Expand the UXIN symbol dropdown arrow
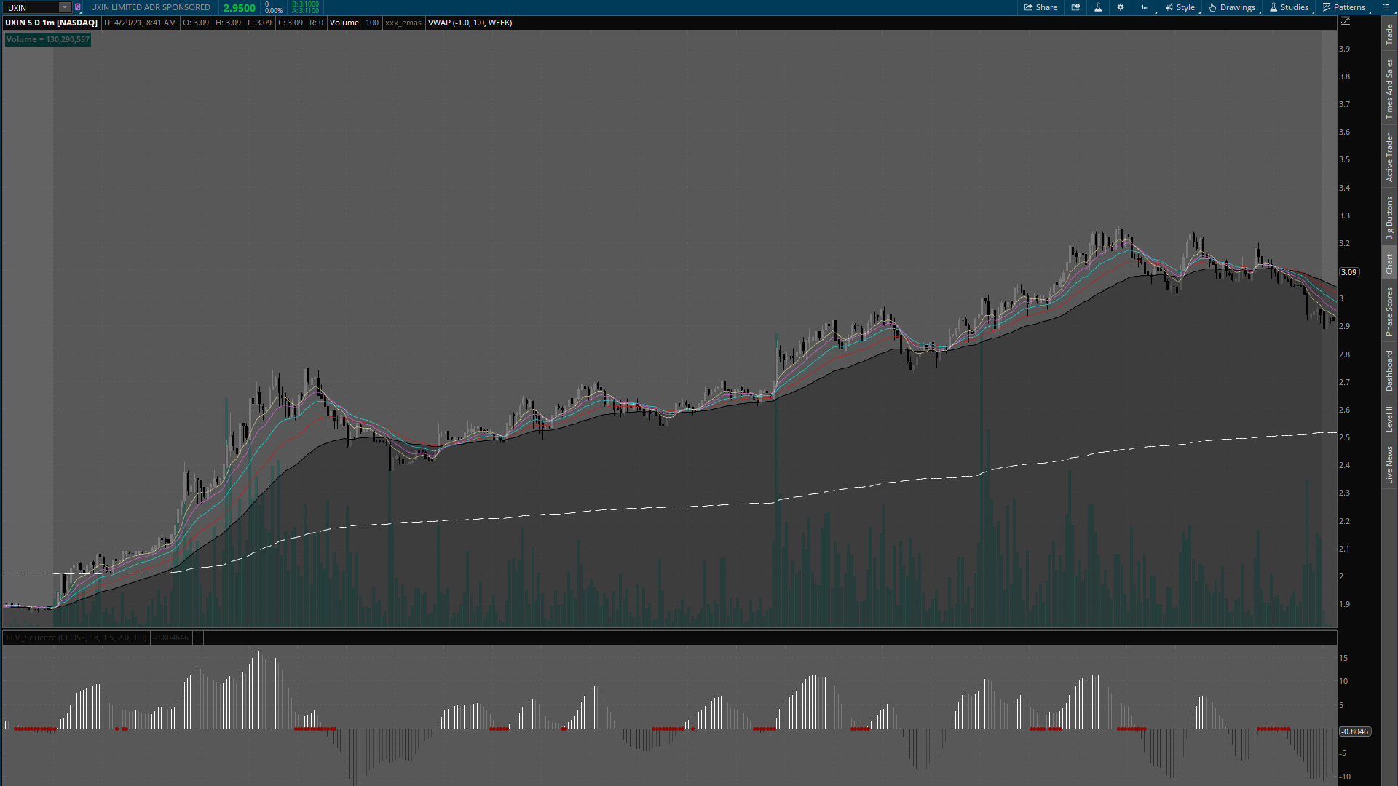 (65, 7)
